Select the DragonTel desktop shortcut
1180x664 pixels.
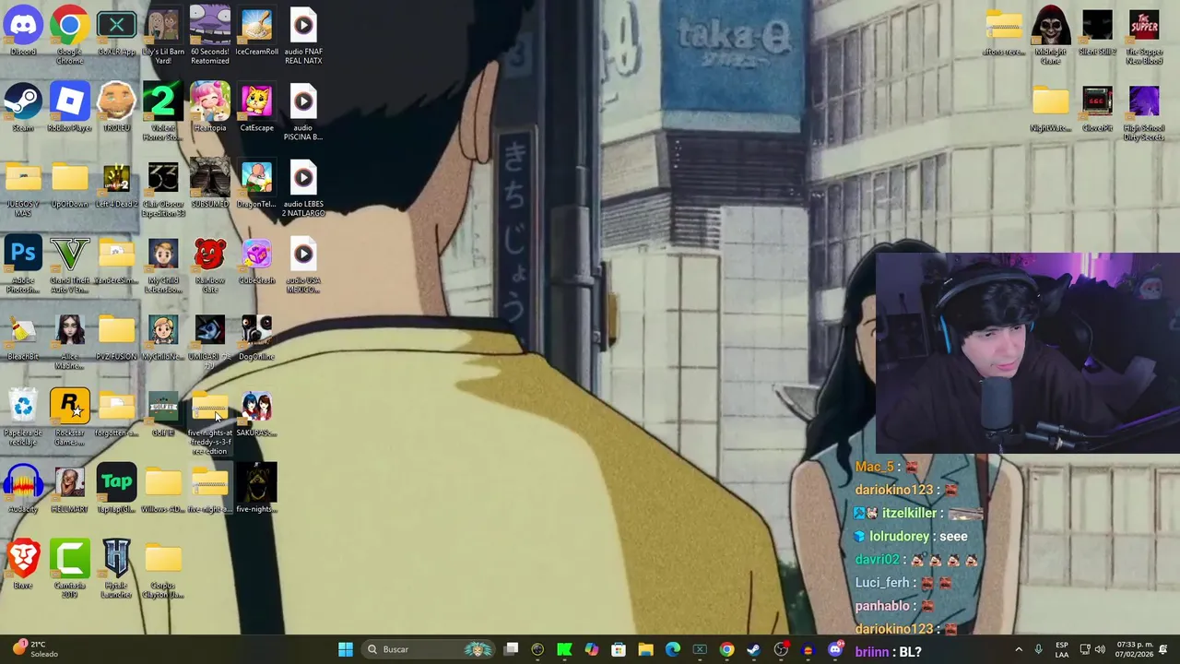tap(257, 185)
